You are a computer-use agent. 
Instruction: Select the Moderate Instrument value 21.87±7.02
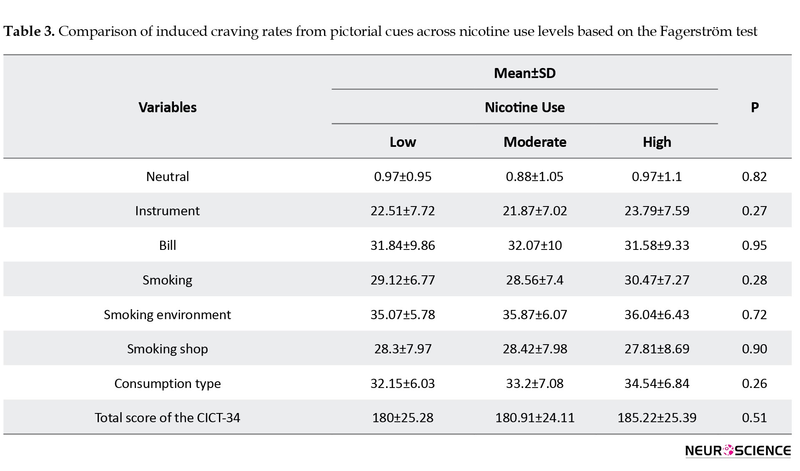click(x=535, y=211)
